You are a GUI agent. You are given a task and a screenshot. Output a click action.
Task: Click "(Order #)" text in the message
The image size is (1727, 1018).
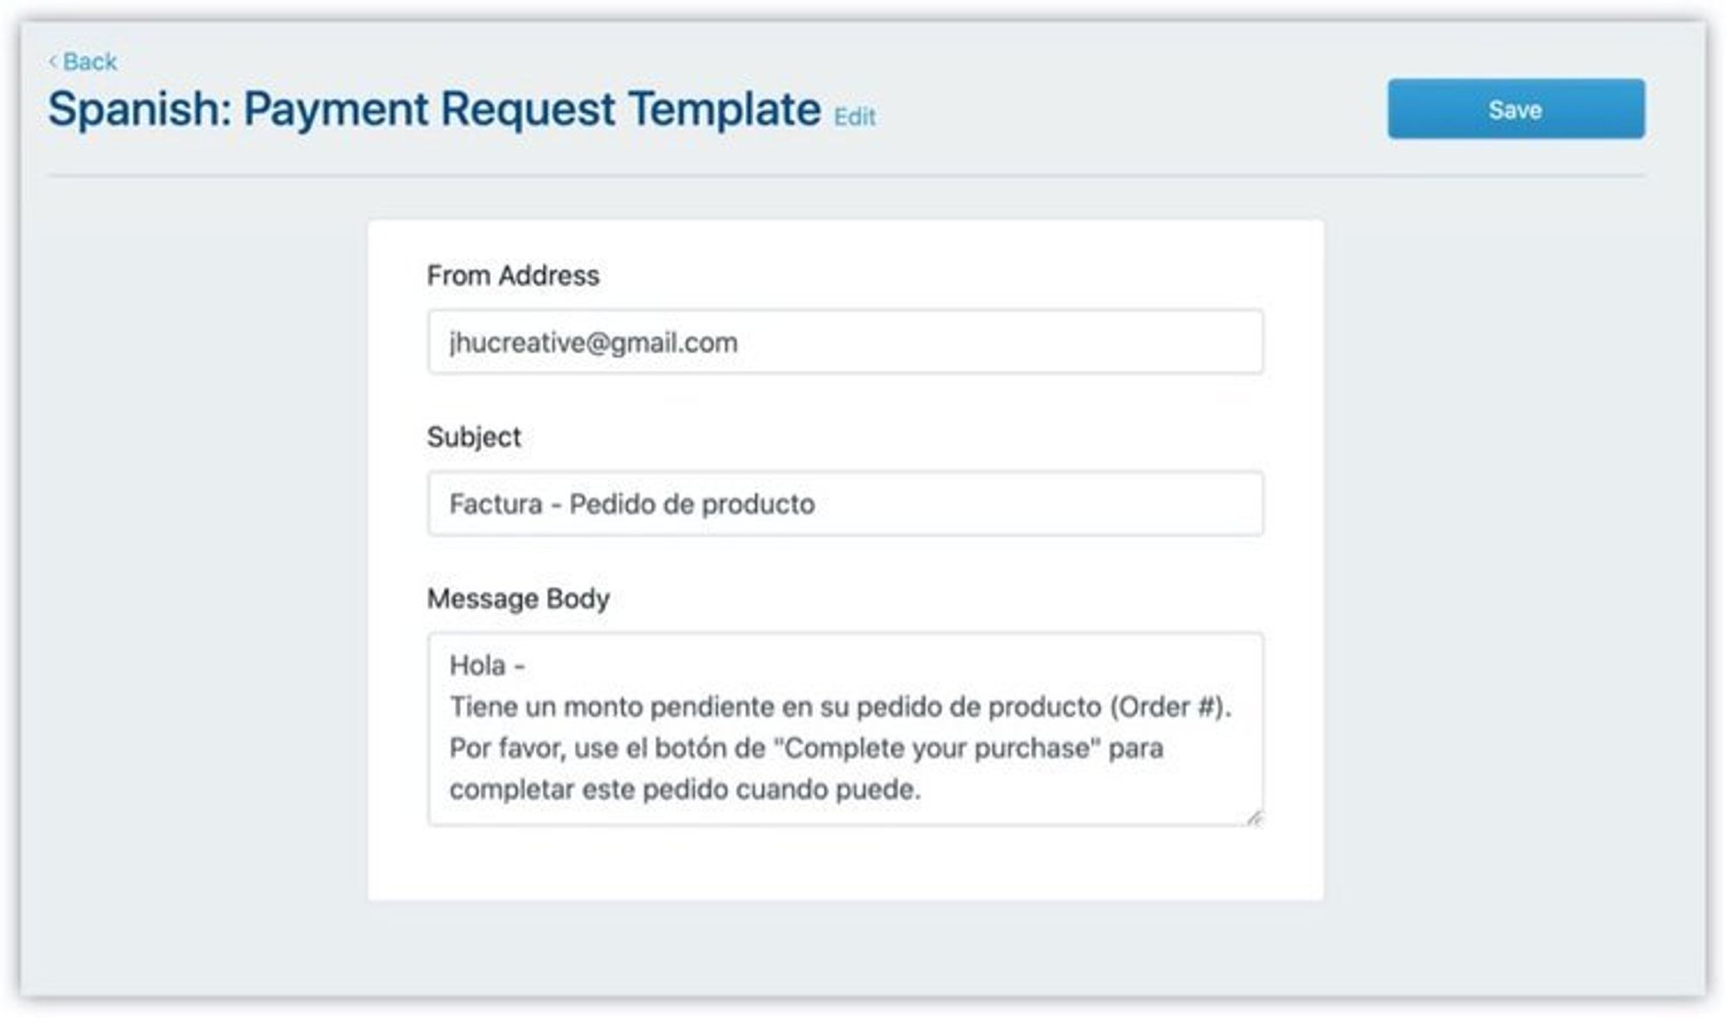(1169, 707)
